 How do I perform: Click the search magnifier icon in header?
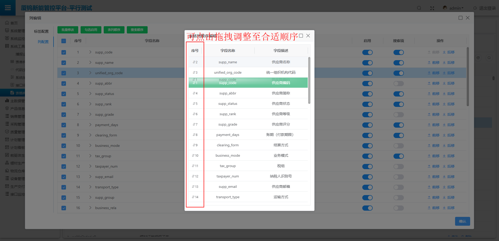coord(419,8)
